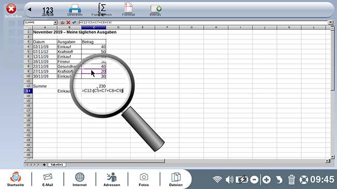337x189 pixels.
Task: Collapse the toolbar with left arrow
Action: (x=30, y=9)
